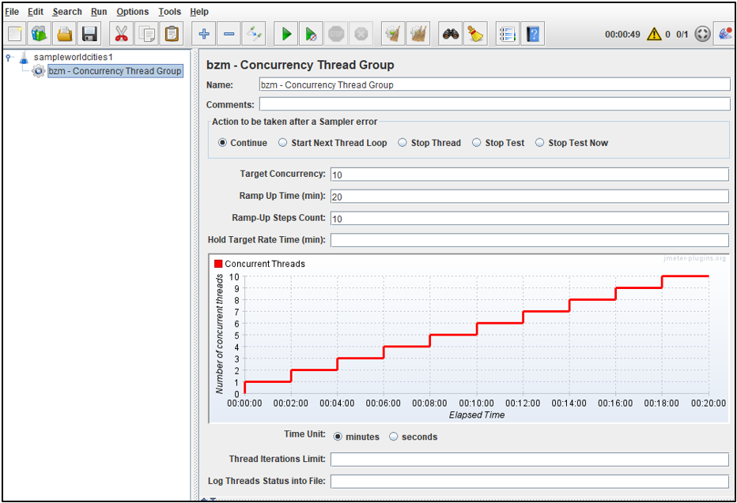Open the Plugins Manager icon
This screenshot has height=503, width=737.
[724, 34]
